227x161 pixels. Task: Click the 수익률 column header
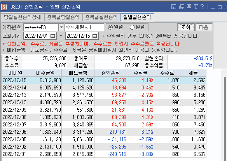pos(141,73)
